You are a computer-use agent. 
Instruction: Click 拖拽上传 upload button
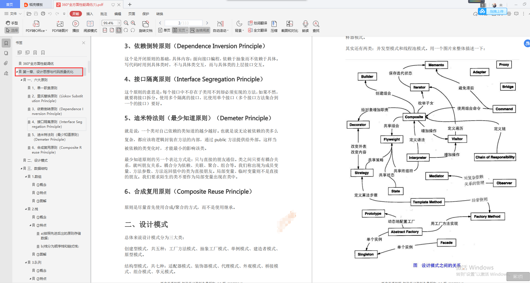492,11
